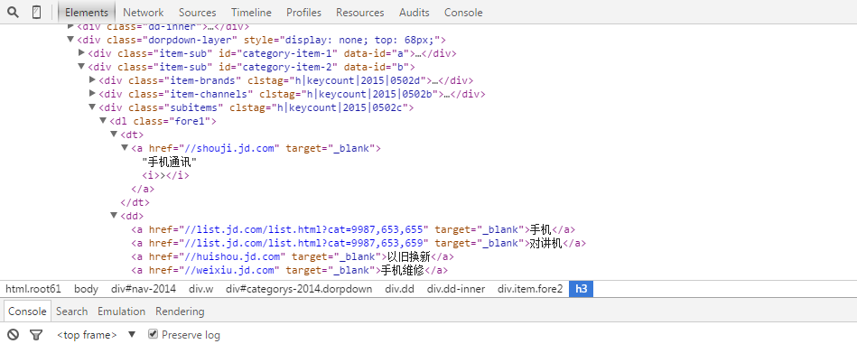Switch to the Elements tab
The width and height of the screenshot is (857, 344).
tap(87, 12)
